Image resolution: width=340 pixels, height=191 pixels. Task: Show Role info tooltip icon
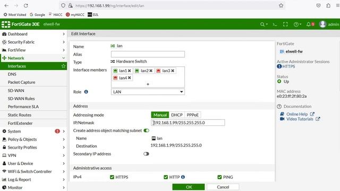pyautogui.click(x=86, y=92)
